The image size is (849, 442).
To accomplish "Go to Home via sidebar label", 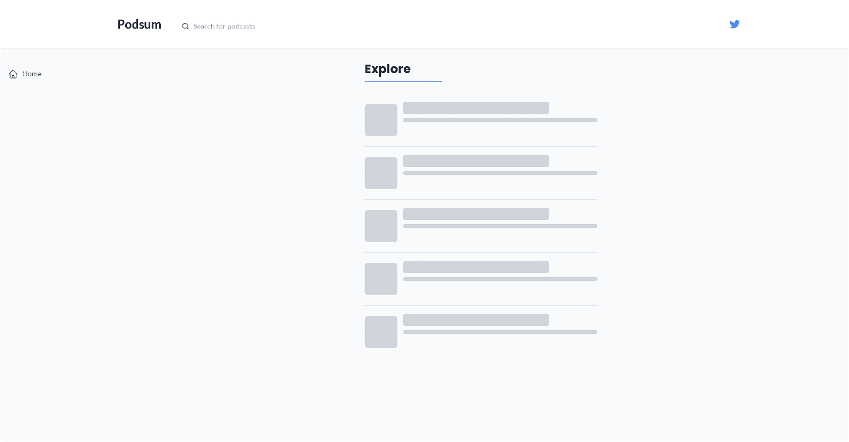I will (32, 74).
